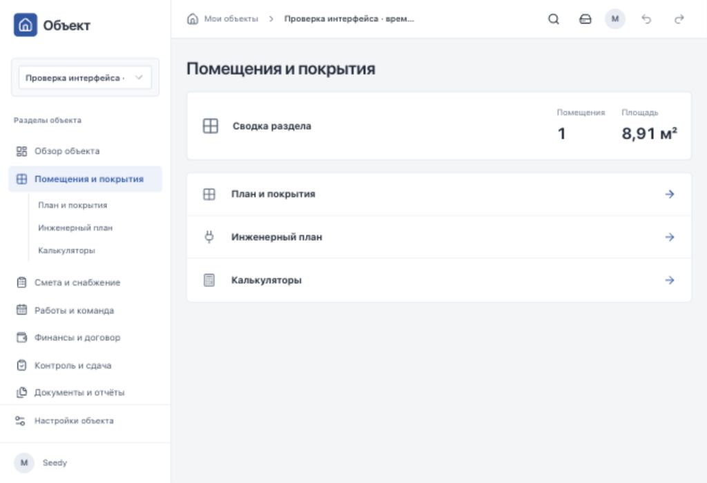Viewport: 707px width, 483px height.
Task: Navigate to Контроль и сдача
Action: [x=85, y=365]
